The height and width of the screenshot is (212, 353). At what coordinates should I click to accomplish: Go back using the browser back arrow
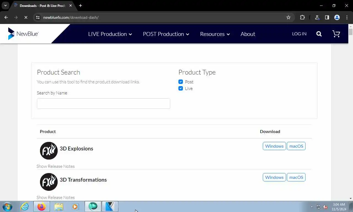[x=6, y=17]
